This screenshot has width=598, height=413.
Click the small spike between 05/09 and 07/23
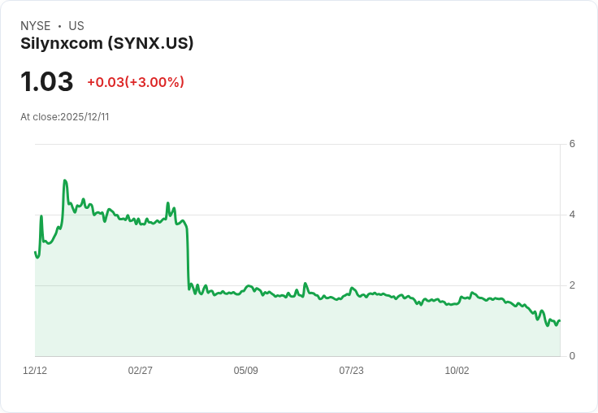click(x=305, y=284)
